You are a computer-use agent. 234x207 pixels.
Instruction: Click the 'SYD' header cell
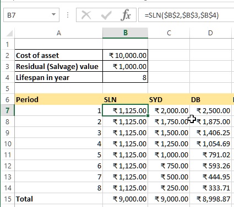(169, 99)
